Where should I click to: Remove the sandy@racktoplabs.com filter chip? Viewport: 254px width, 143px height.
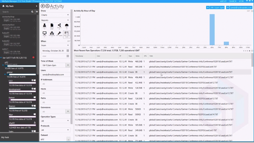pyautogui.click(x=228, y=7)
